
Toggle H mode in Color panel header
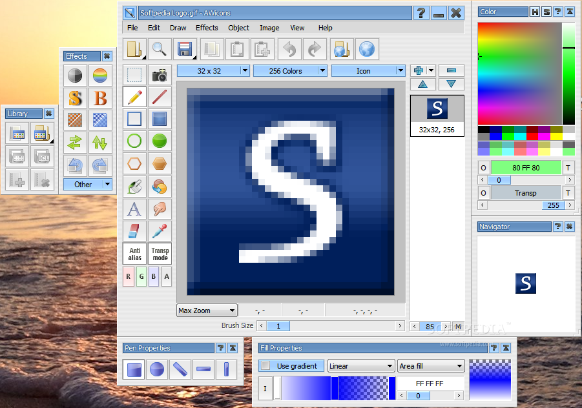(534, 12)
